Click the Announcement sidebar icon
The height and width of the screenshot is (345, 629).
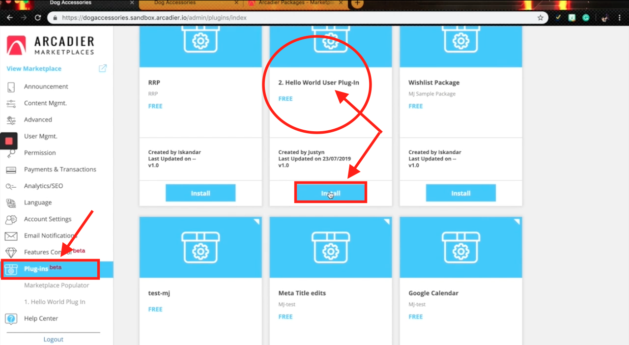pos(11,87)
